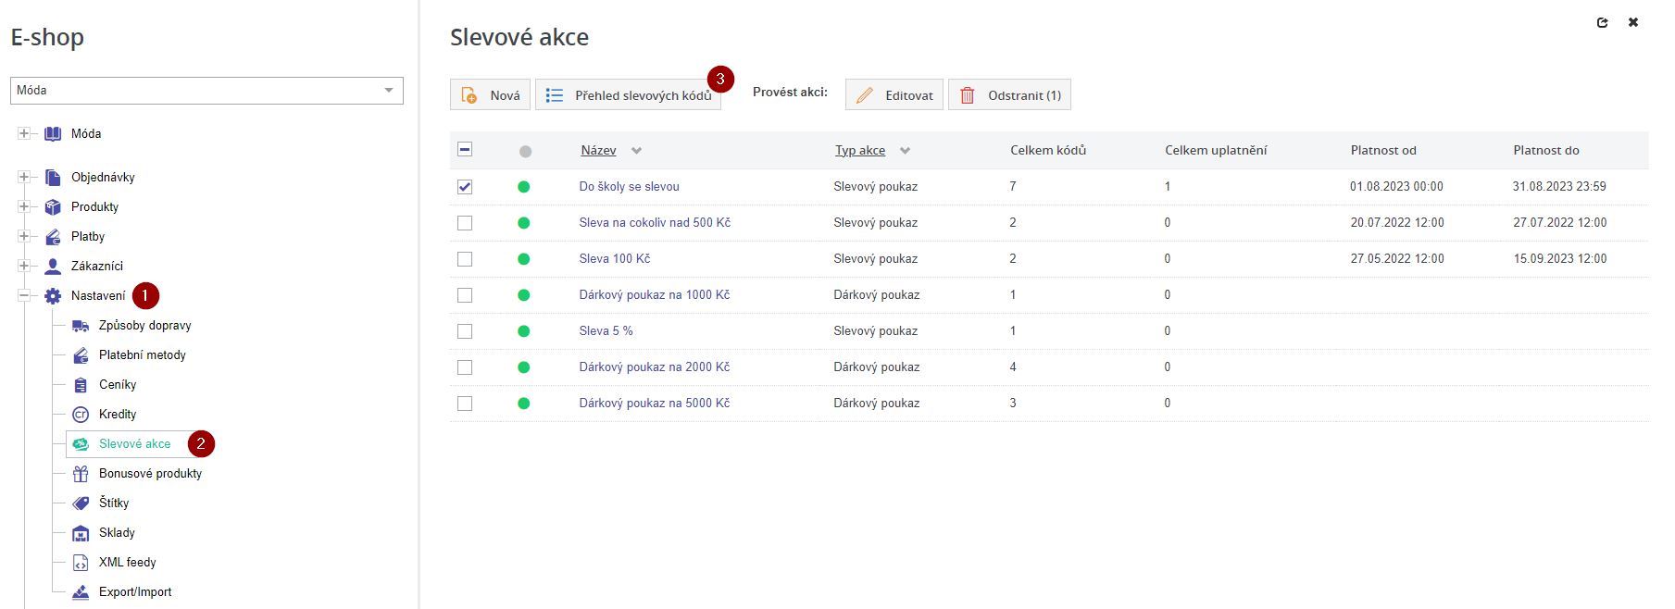Sort table by Typ akce column header
The width and height of the screenshot is (1675, 609).
point(860,151)
